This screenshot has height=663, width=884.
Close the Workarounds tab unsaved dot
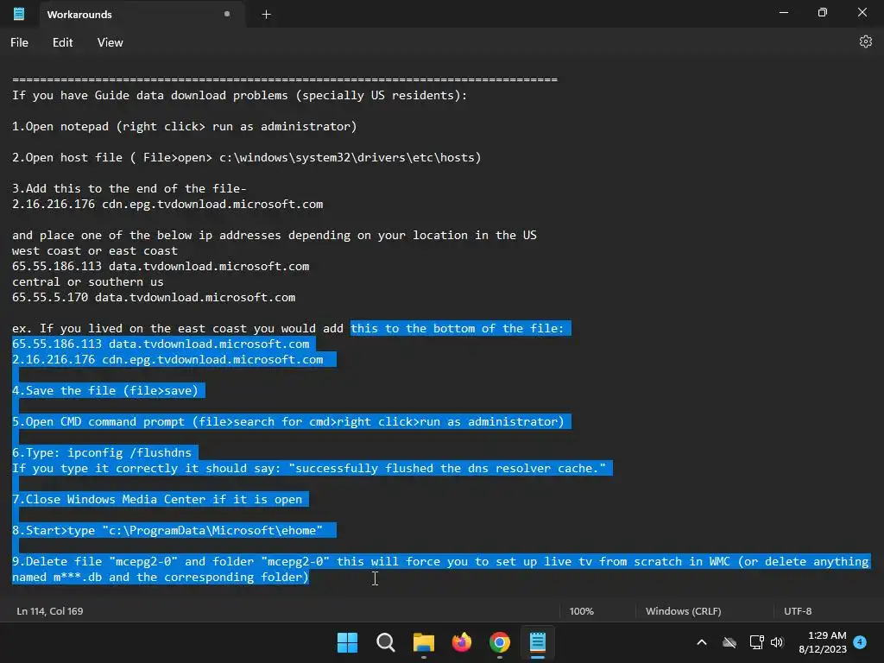227,14
